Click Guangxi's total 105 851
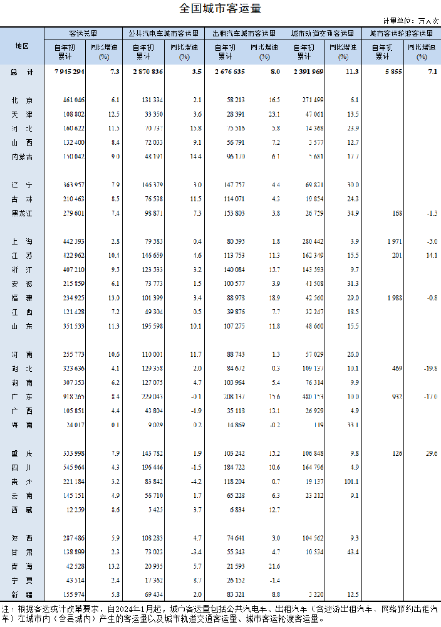 (74, 411)
